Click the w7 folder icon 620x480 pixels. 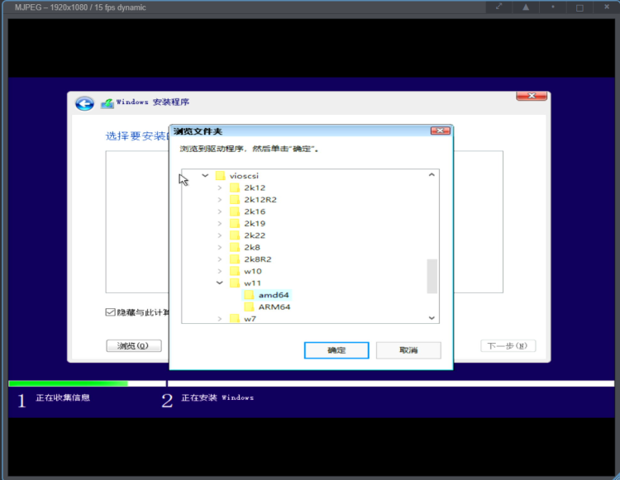pyautogui.click(x=235, y=318)
